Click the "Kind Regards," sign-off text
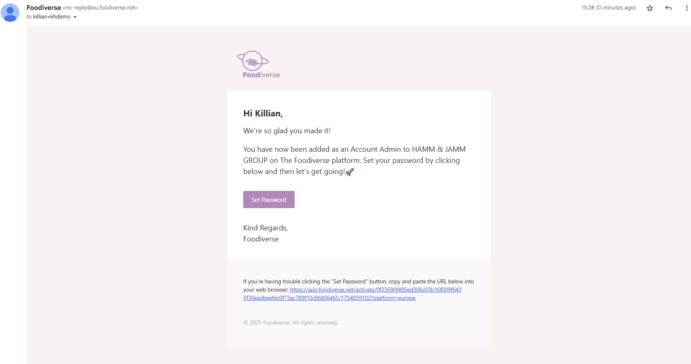This screenshot has height=364, width=691. point(265,228)
